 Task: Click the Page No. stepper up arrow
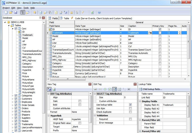[x=180, y=32]
